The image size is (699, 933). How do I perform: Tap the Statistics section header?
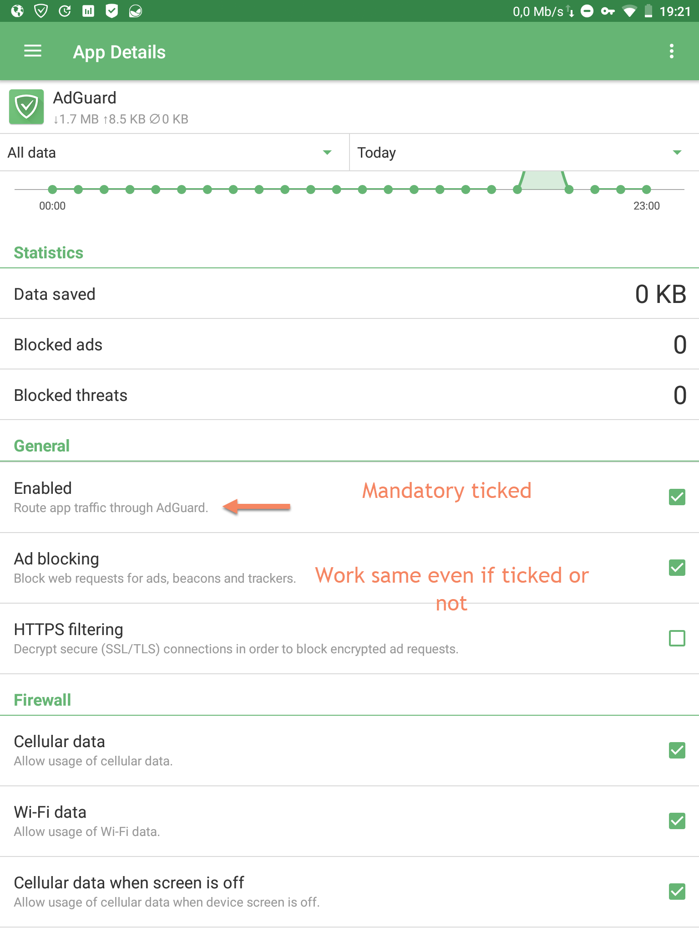click(49, 252)
